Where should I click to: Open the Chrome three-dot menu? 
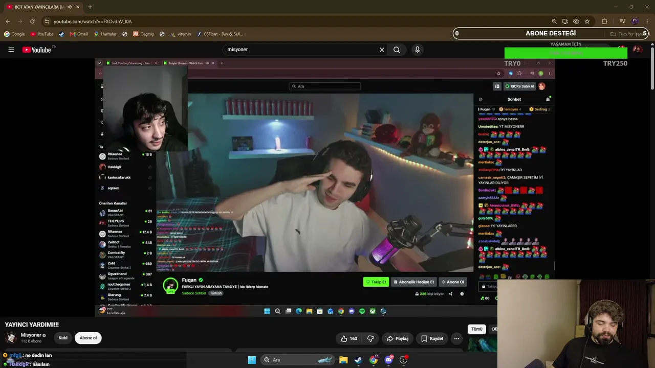pyautogui.click(x=647, y=21)
